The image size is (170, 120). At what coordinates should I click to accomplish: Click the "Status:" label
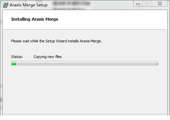point(17,57)
